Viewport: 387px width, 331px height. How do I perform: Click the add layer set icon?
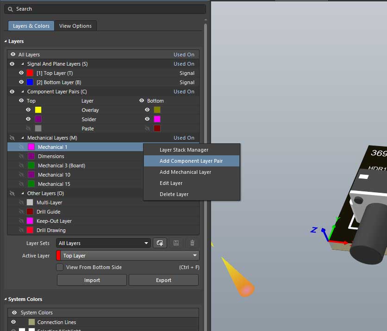coord(160,243)
